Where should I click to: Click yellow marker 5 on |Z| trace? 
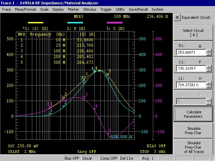click(108, 74)
